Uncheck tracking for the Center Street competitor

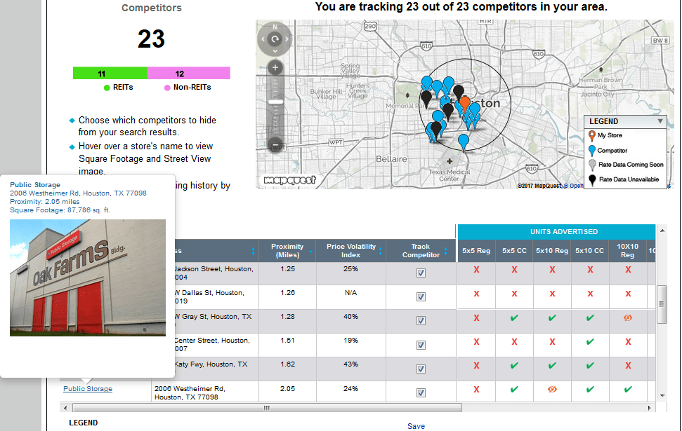click(x=421, y=345)
